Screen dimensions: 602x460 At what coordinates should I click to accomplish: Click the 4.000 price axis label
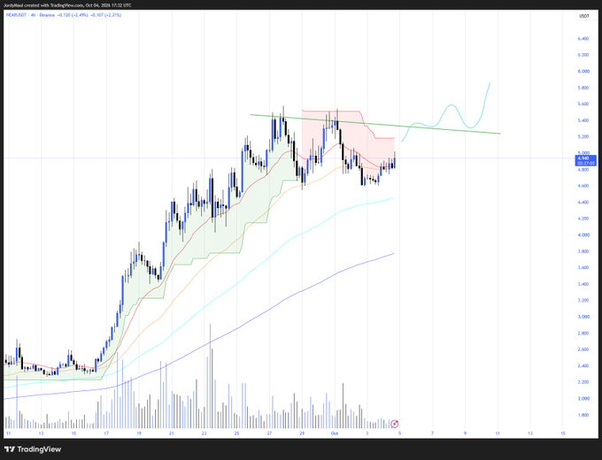[x=583, y=234]
